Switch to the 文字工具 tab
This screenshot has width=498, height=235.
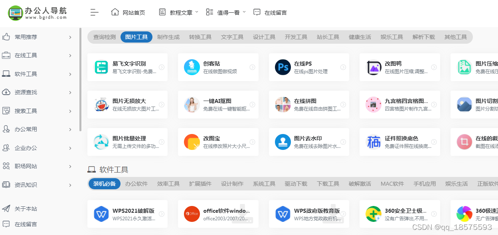(232, 37)
